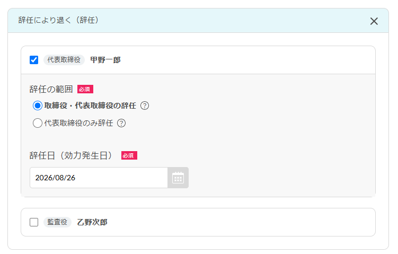Viewport: 398px width, 254px height.
Task: Click the 取締役・代表取締役の辞任 label text
Action: click(90, 106)
